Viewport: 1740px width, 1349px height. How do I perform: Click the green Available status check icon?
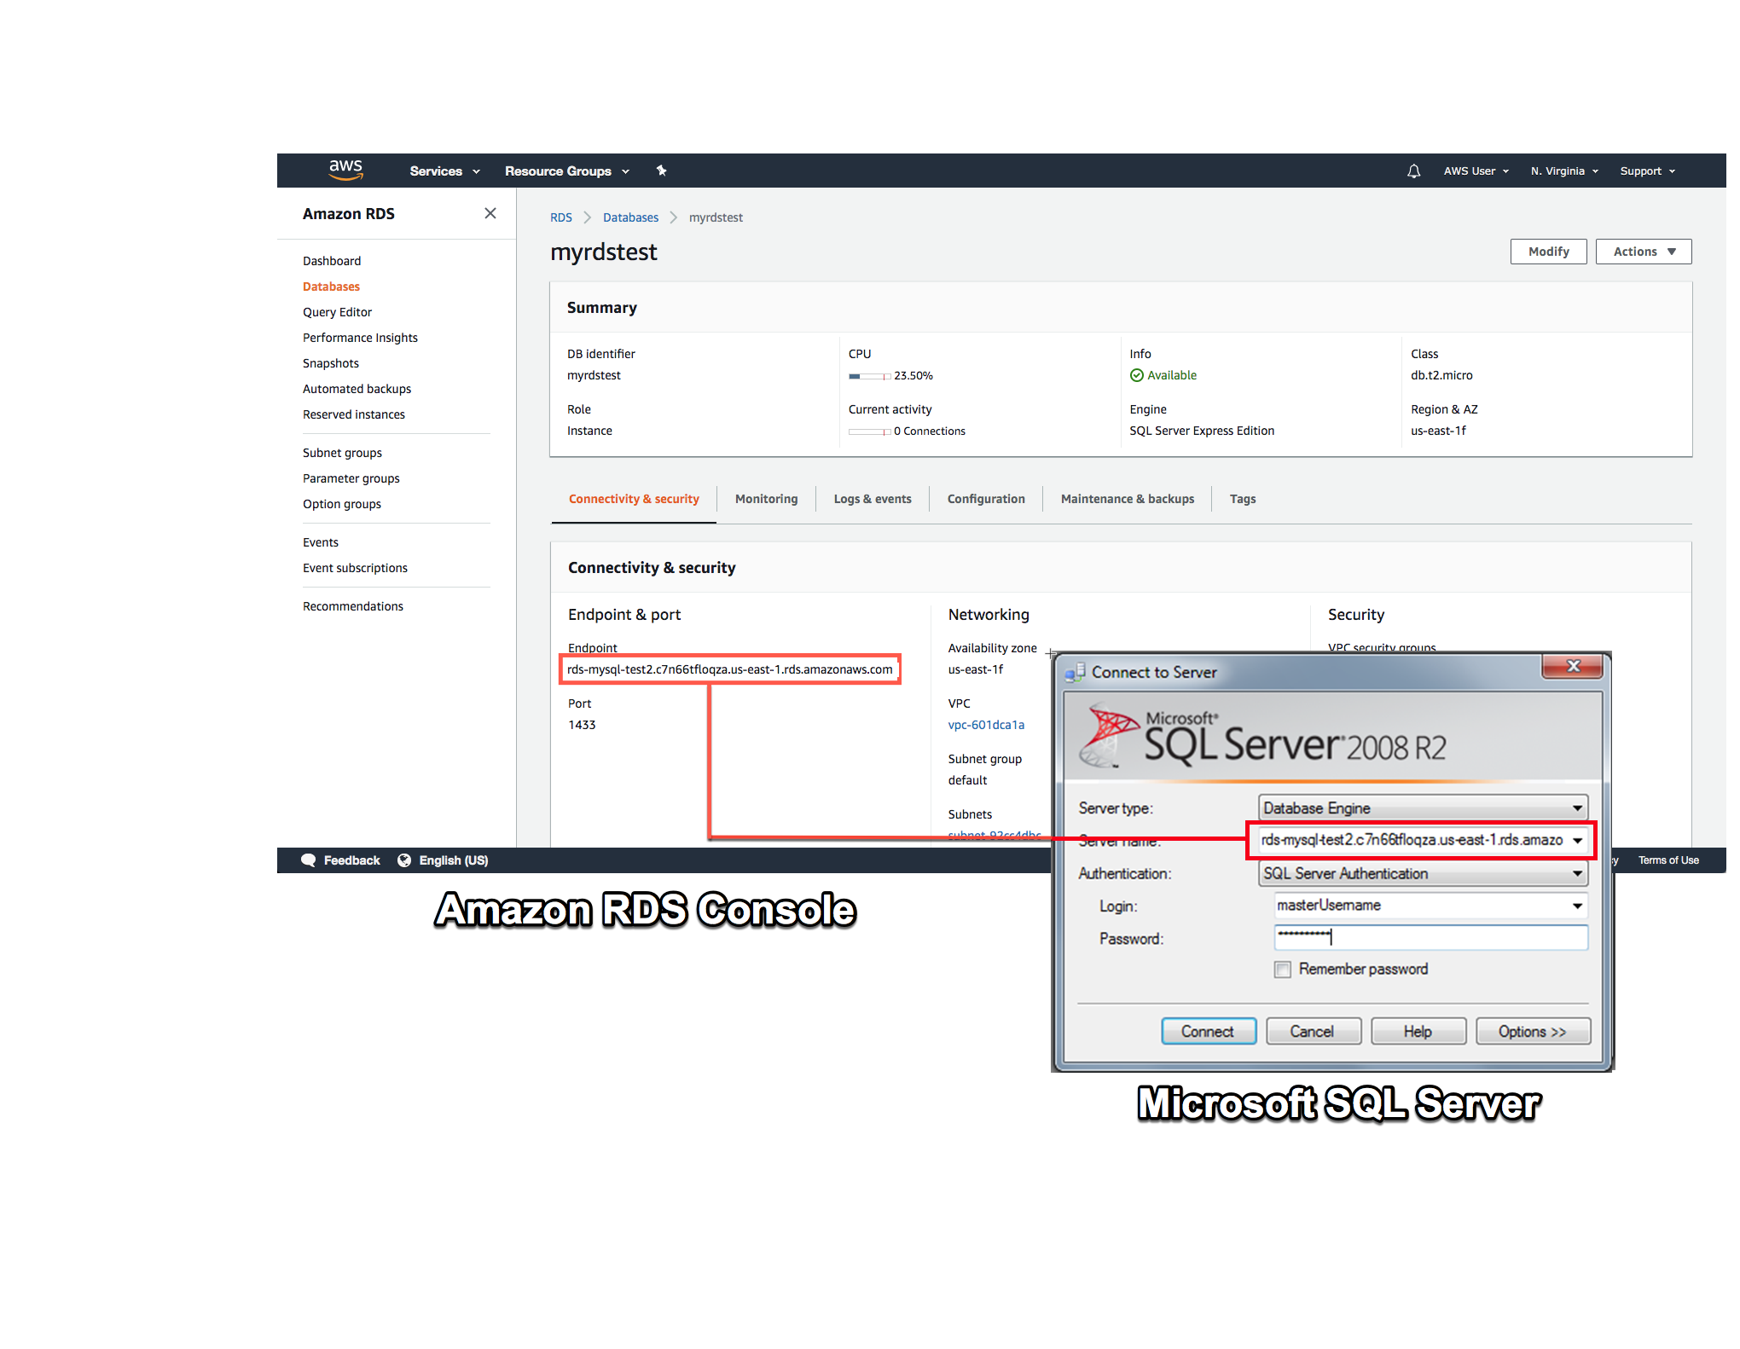[1137, 375]
